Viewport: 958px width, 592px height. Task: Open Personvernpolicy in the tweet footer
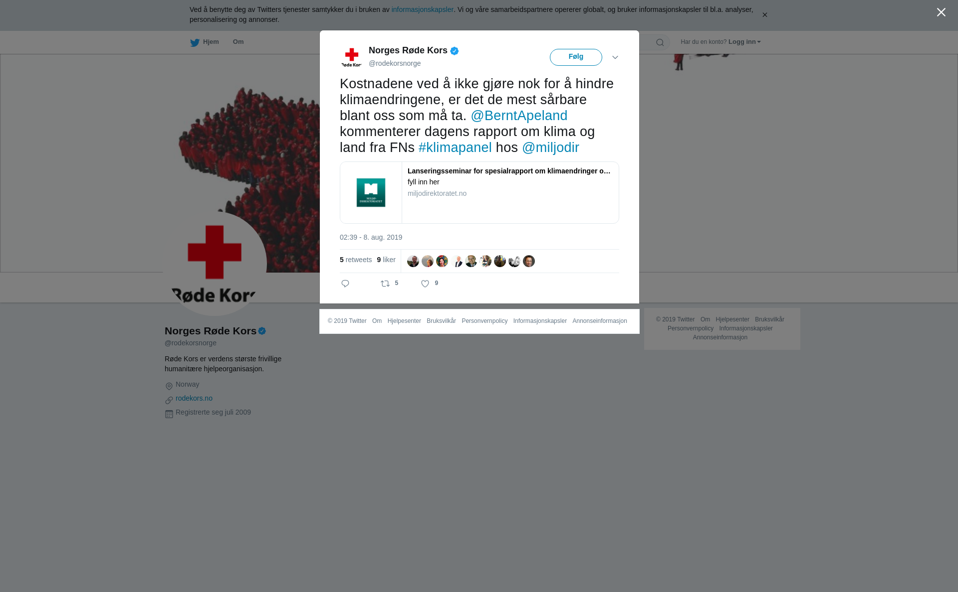pos(484,321)
